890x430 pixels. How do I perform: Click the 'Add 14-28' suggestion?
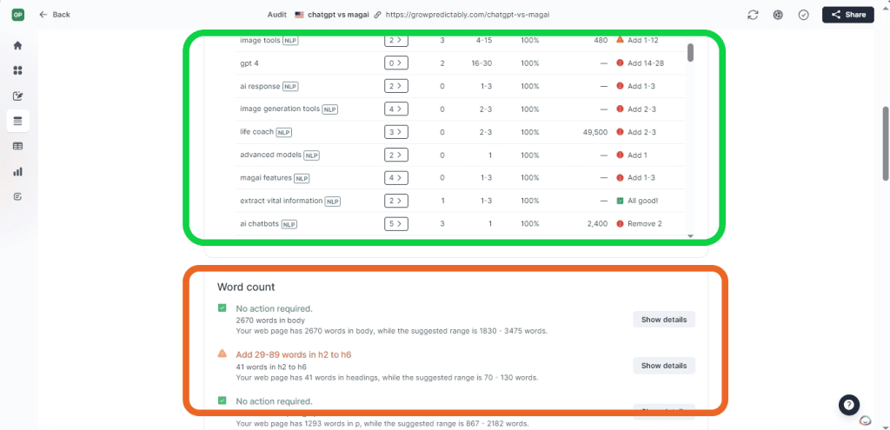point(646,63)
